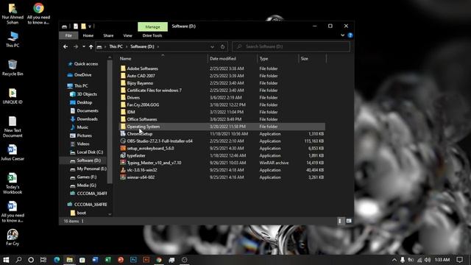The width and height of the screenshot is (471, 265).
Task: Open Quick Access Toolbar customize dropdown
Action: tap(90, 26)
